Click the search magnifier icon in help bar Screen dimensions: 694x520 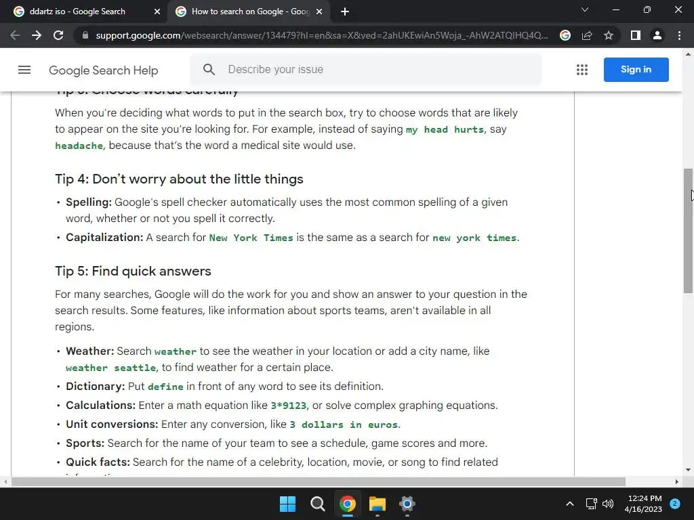pos(209,70)
